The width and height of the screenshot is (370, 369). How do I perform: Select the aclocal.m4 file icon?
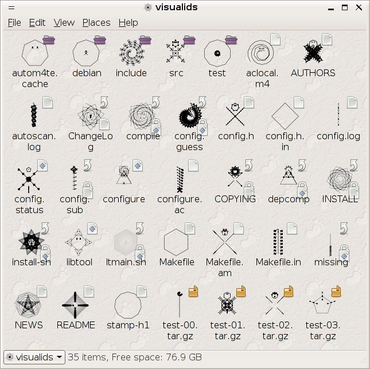click(261, 53)
